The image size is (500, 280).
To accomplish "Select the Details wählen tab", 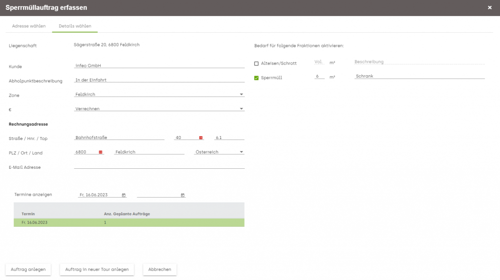I will coord(75,26).
